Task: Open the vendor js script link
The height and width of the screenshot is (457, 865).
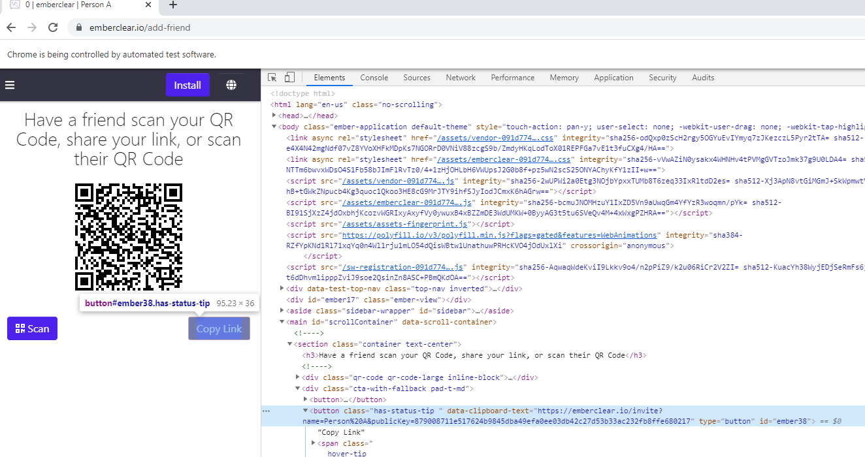Action: tap(399, 181)
